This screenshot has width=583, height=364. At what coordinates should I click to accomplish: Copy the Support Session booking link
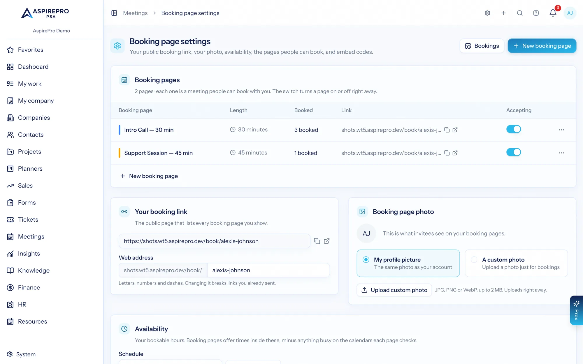(447, 153)
